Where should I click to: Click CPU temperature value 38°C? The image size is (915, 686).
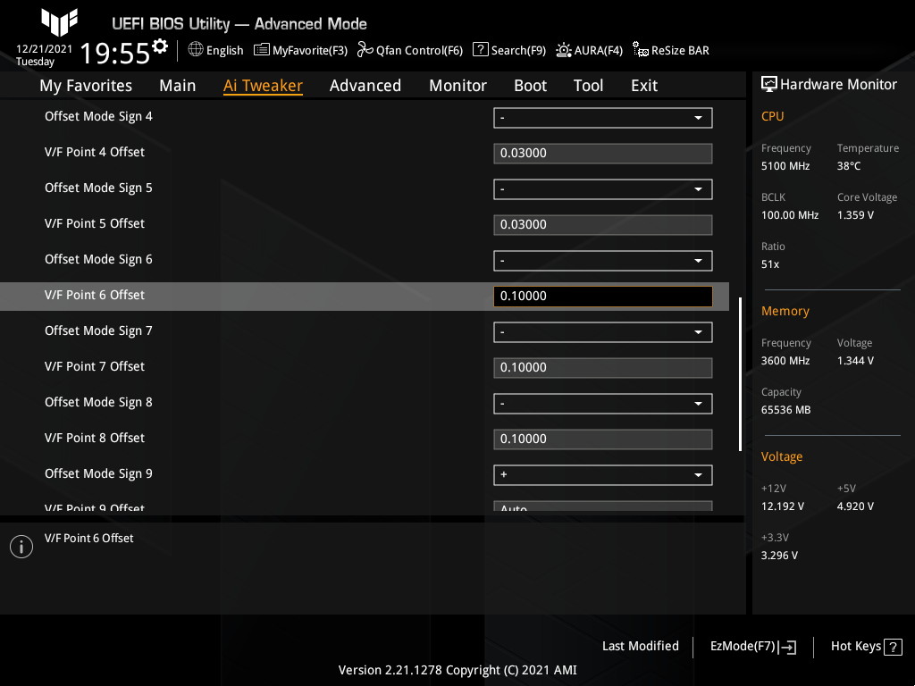[x=849, y=166]
